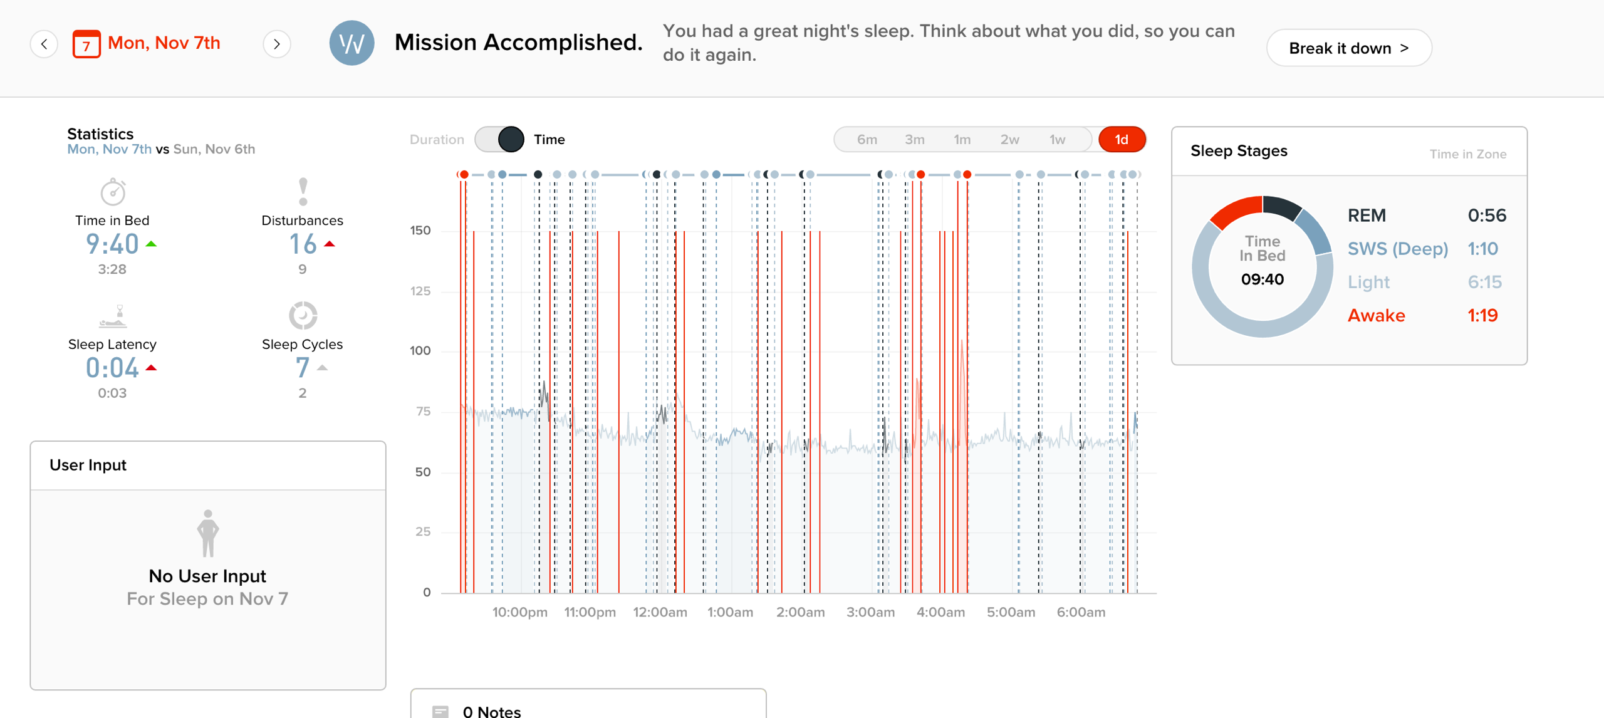Select the 1m time range

962,139
